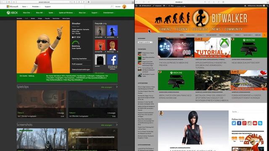
Task: Expand the Spiele auf Windows menu
Action: (66, 13)
